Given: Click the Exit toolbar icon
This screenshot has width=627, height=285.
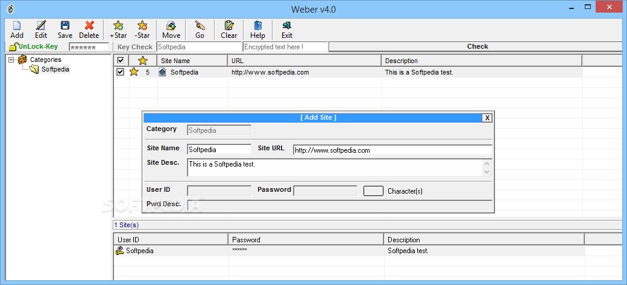Looking at the screenshot, I should pyautogui.click(x=287, y=26).
